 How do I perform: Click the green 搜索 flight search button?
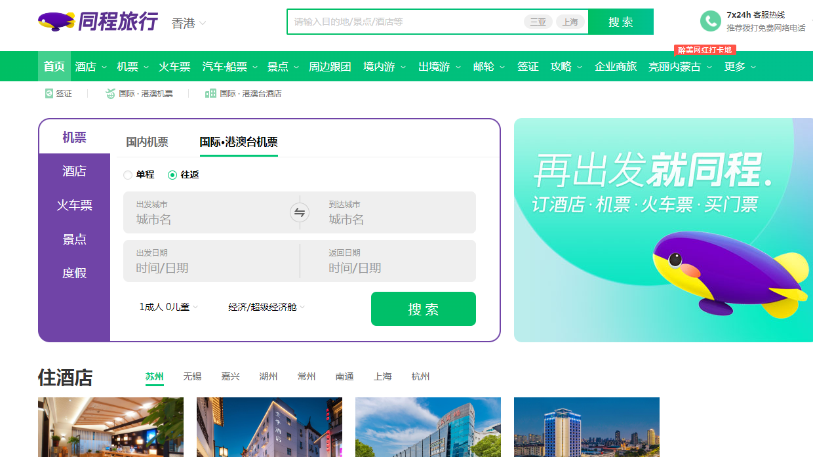[x=423, y=308]
